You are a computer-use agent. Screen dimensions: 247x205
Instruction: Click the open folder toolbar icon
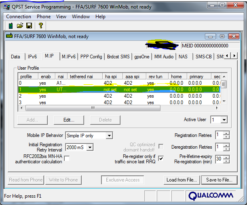tap(20, 26)
